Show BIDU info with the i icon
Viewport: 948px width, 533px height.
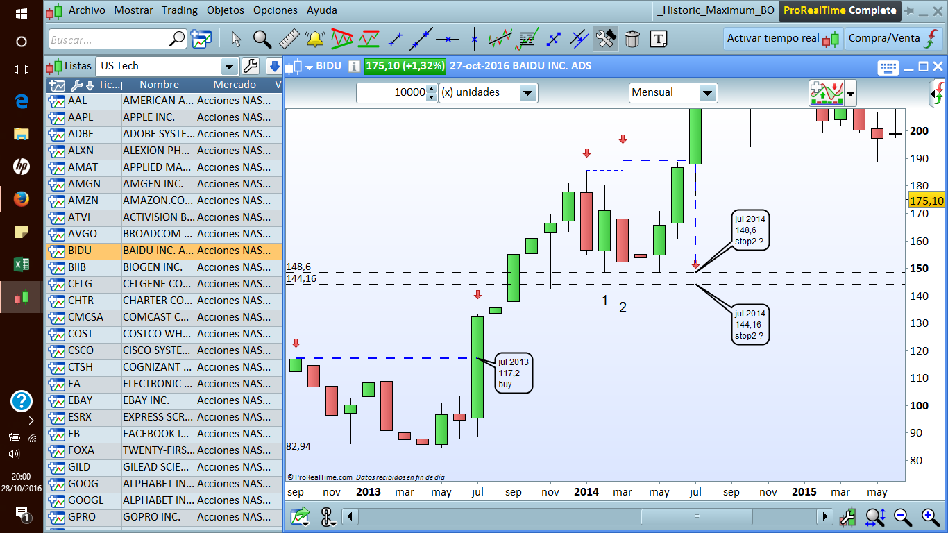click(354, 67)
